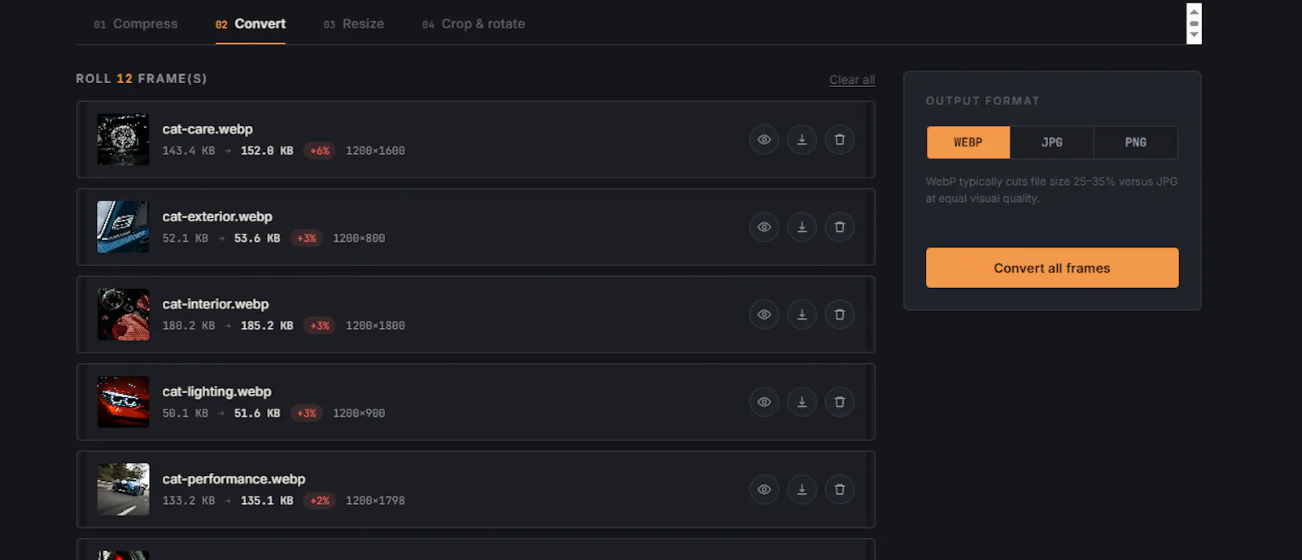The image size is (1302, 560).
Task: Click the cat-exterior.webp thumbnail
Action: [x=123, y=227]
